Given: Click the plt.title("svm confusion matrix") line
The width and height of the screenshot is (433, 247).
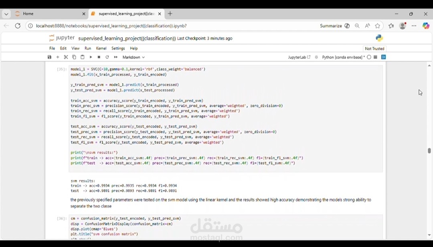Looking at the screenshot, I should (104, 234).
